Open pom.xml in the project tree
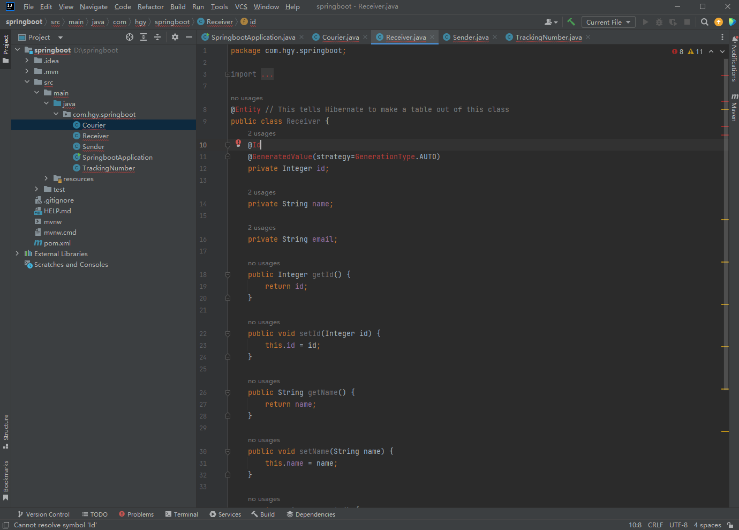Image resolution: width=739 pixels, height=530 pixels. point(57,243)
